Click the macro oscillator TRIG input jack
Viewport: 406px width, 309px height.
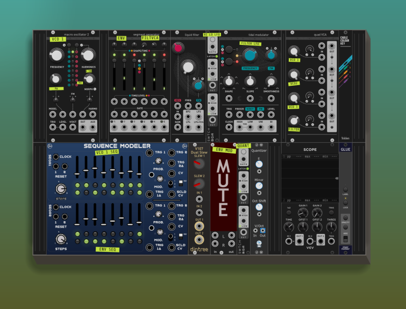[x=52, y=128]
